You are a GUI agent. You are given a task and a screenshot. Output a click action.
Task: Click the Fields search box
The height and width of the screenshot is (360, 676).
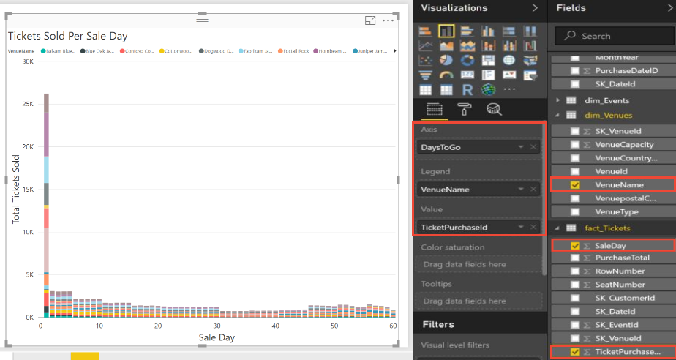614,36
